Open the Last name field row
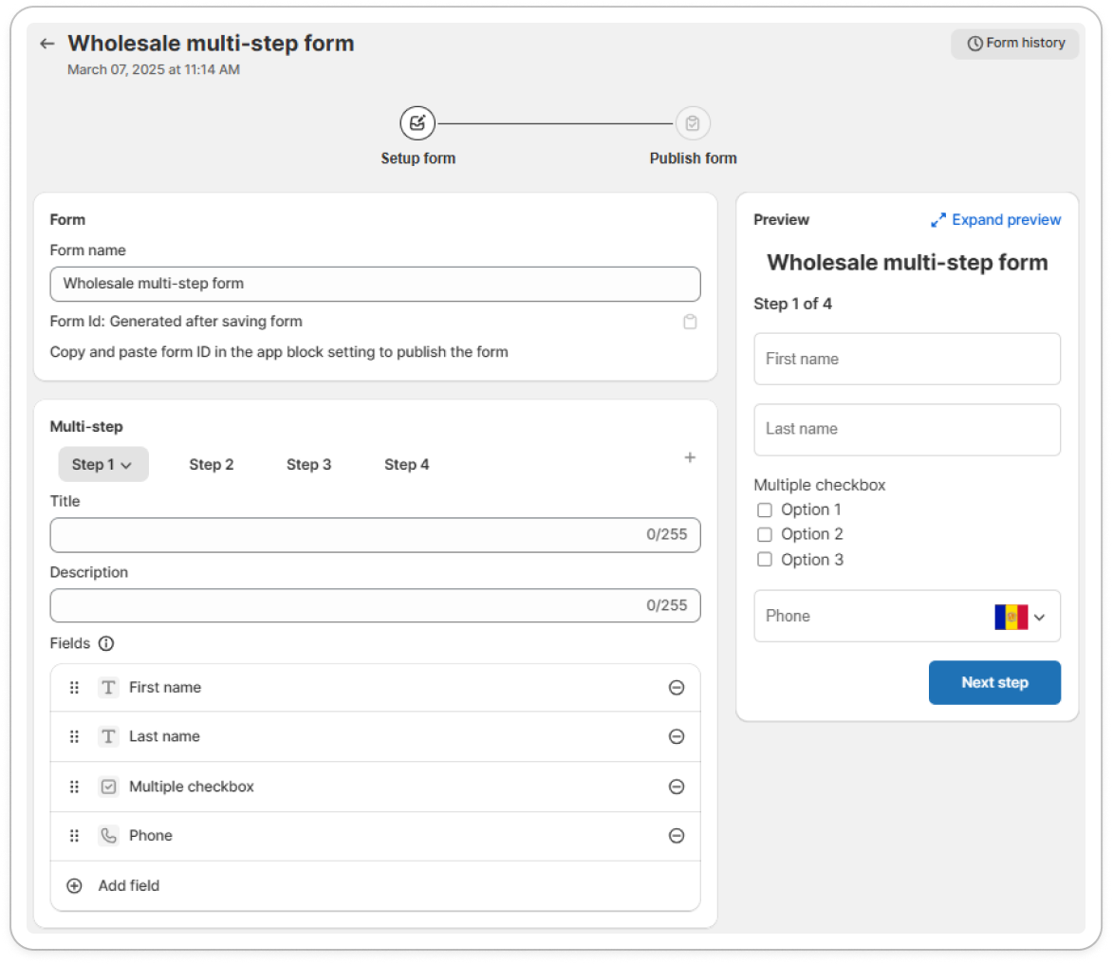Image resolution: width=1113 pixels, height=964 pixels. 375,737
